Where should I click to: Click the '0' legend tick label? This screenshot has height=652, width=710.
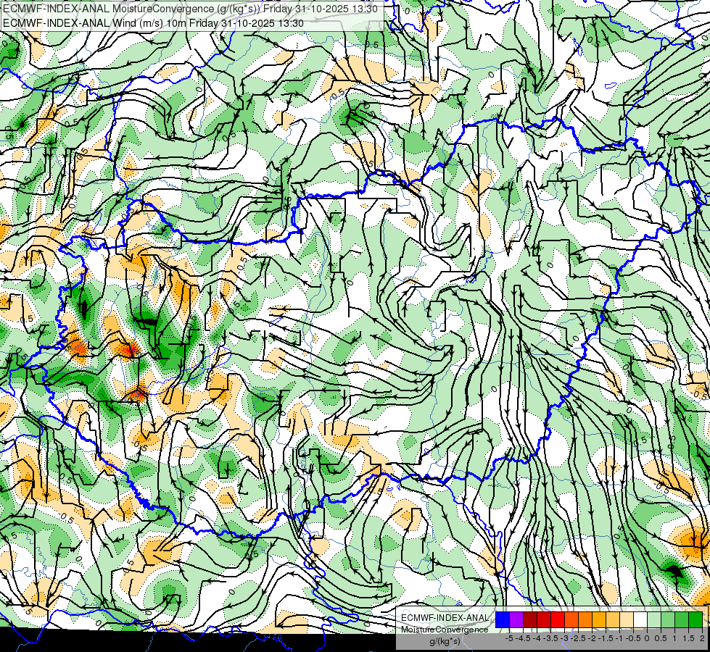(x=647, y=638)
